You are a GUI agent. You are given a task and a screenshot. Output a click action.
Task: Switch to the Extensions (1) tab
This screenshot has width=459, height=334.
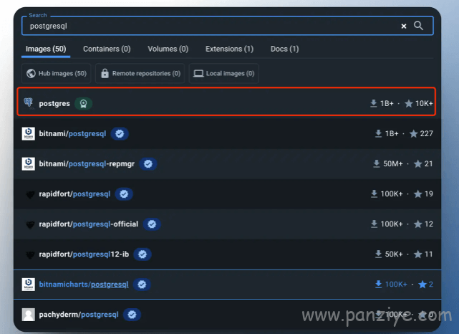click(229, 49)
